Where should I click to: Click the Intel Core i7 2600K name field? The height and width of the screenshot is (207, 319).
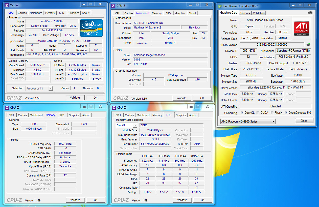click(x=52, y=21)
